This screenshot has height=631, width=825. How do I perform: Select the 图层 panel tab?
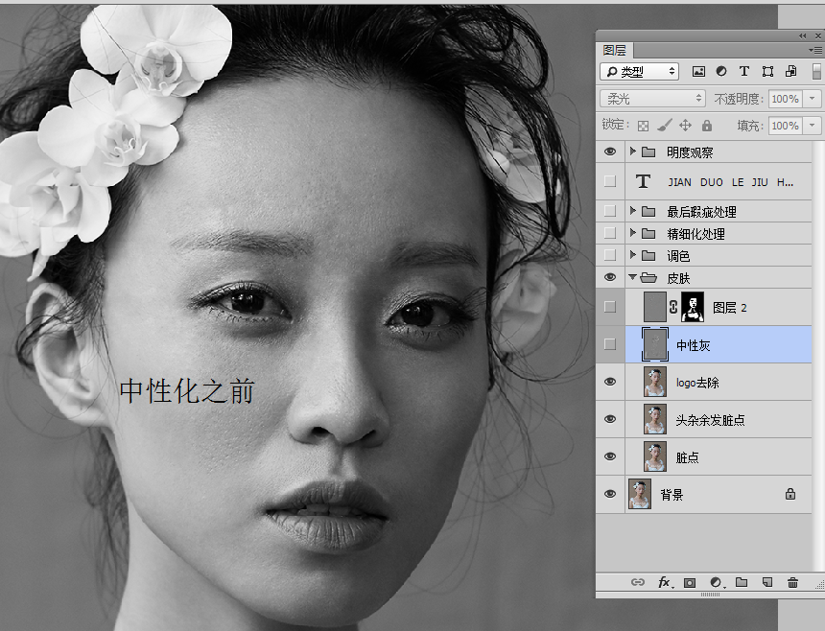614,50
